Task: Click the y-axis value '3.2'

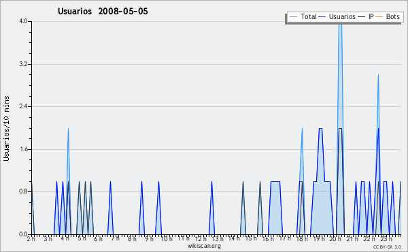Action: point(23,64)
